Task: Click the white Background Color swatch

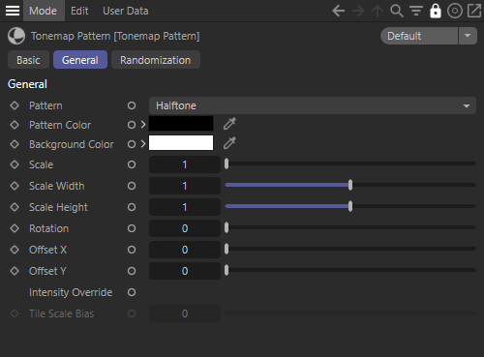Action: tap(181, 143)
